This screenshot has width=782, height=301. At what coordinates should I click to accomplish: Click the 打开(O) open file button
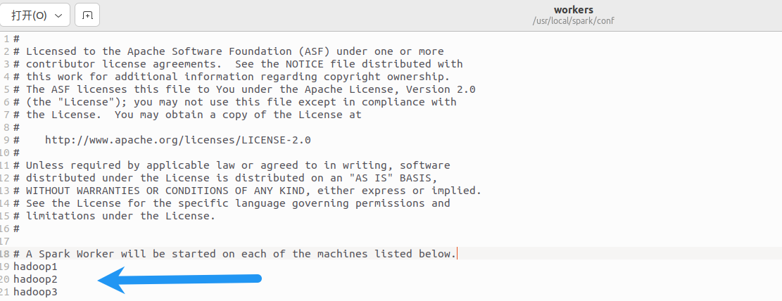[x=29, y=15]
